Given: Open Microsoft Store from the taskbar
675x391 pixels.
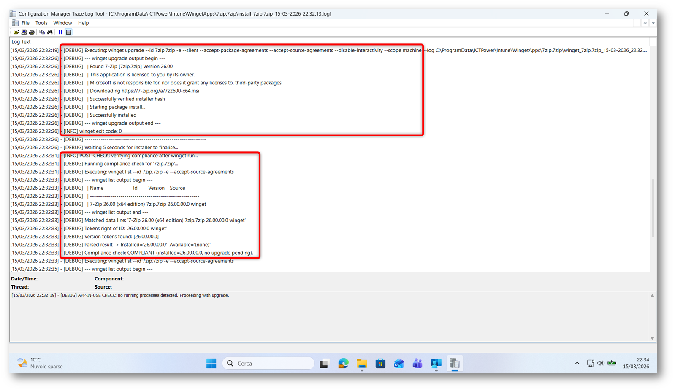Looking at the screenshot, I should (380, 363).
